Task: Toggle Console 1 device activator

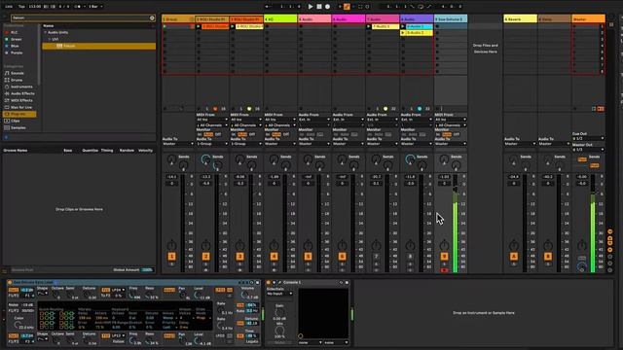Action: [269, 283]
